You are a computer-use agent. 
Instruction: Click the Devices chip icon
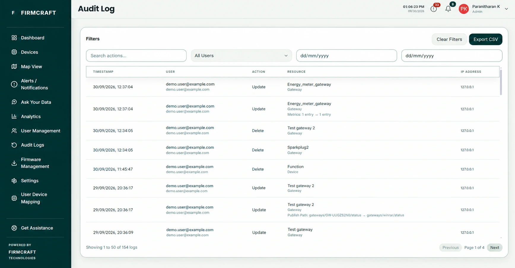click(x=14, y=52)
